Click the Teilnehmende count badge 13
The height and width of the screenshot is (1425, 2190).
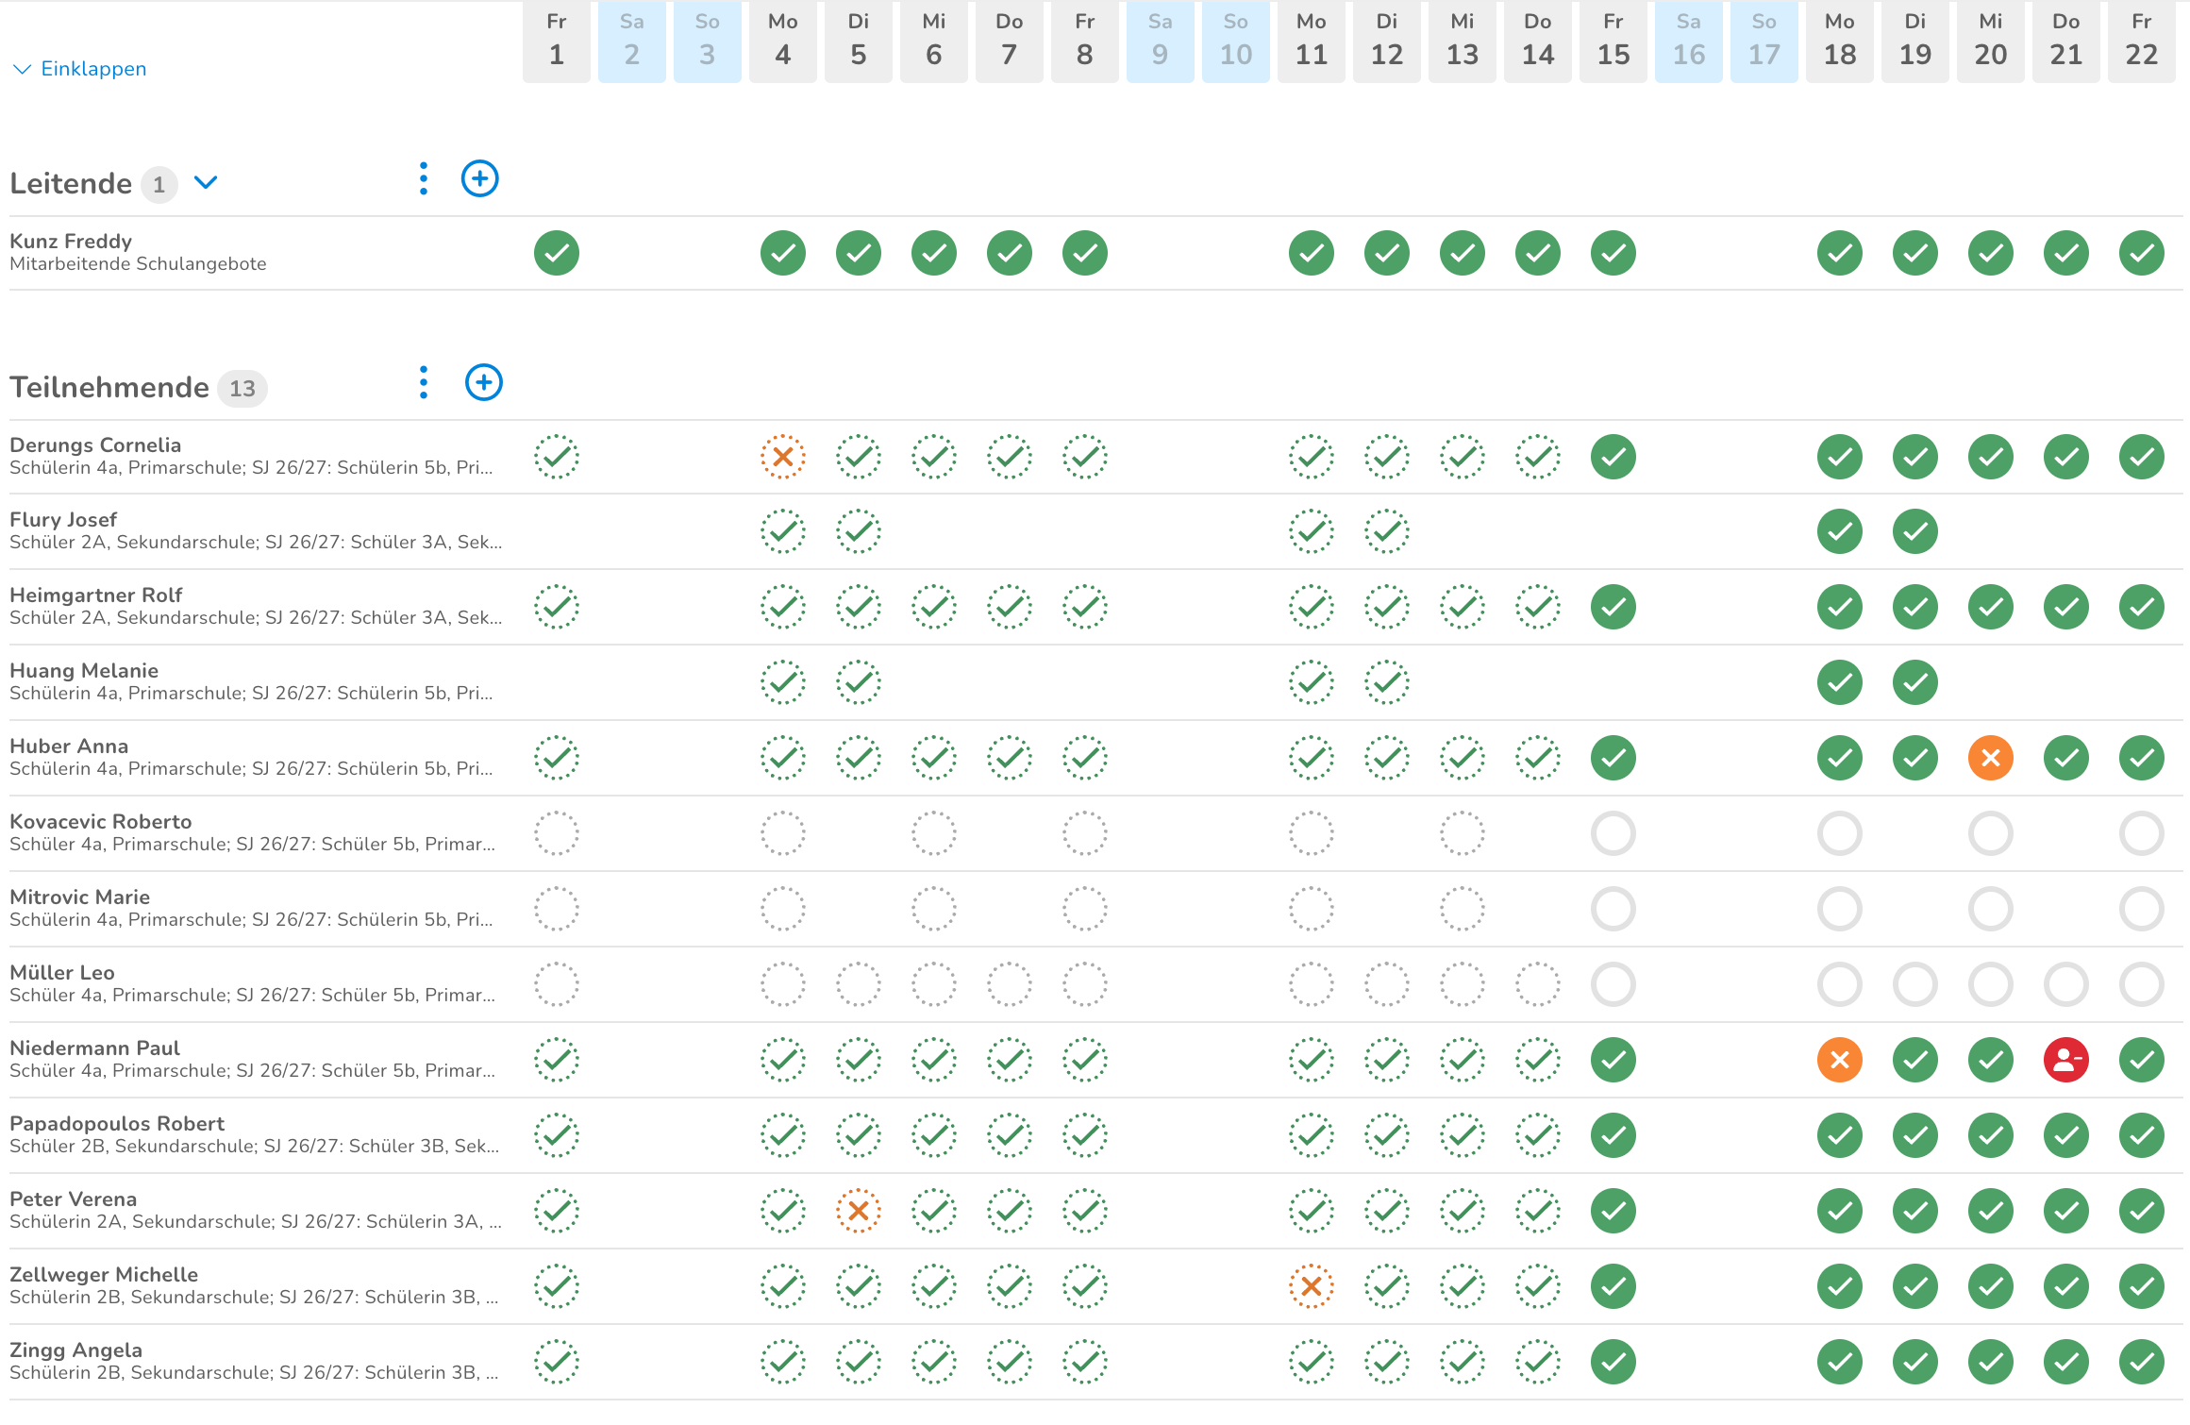242,388
